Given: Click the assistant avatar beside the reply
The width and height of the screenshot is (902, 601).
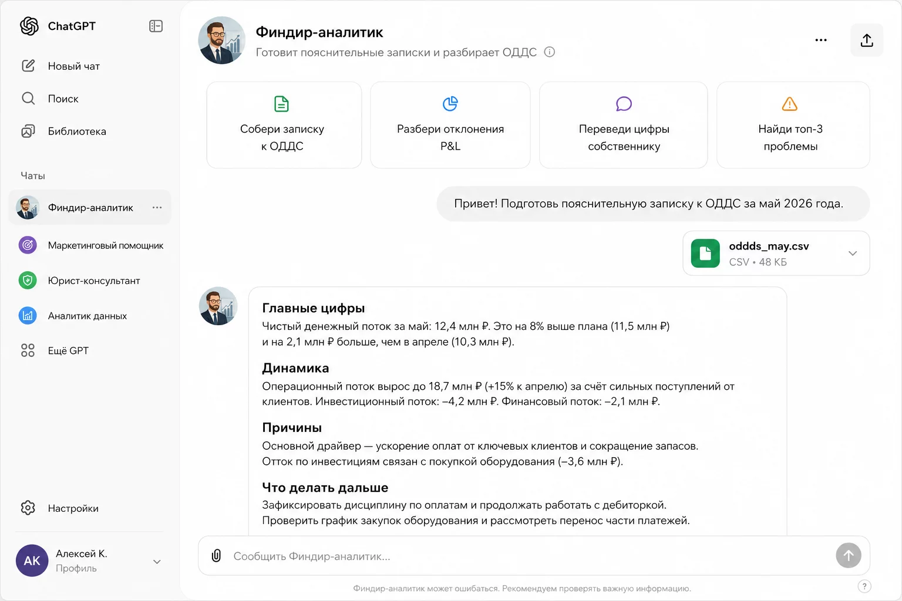Looking at the screenshot, I should (218, 306).
